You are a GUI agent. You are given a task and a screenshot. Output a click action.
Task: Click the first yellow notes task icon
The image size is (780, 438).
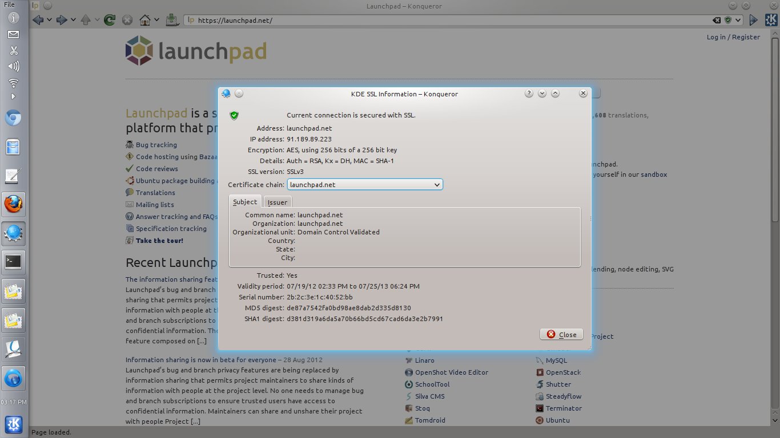[x=13, y=291]
